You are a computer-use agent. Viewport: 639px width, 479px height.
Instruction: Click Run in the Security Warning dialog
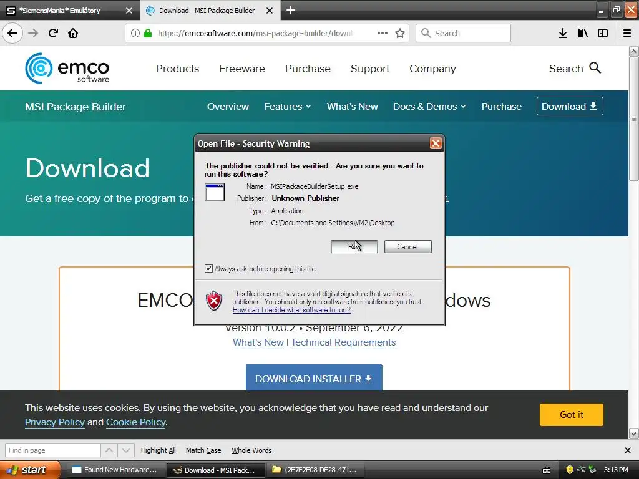[354, 246]
